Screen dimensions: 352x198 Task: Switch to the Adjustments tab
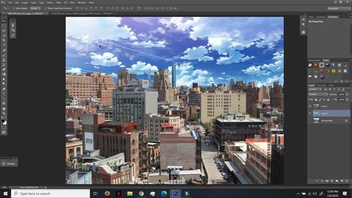pyautogui.click(x=315, y=61)
